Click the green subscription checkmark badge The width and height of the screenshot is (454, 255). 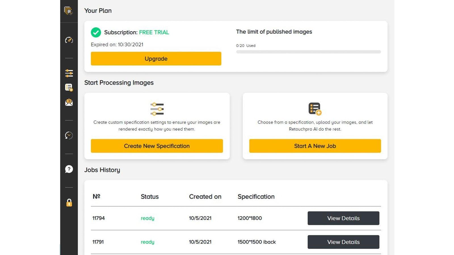coord(96,32)
